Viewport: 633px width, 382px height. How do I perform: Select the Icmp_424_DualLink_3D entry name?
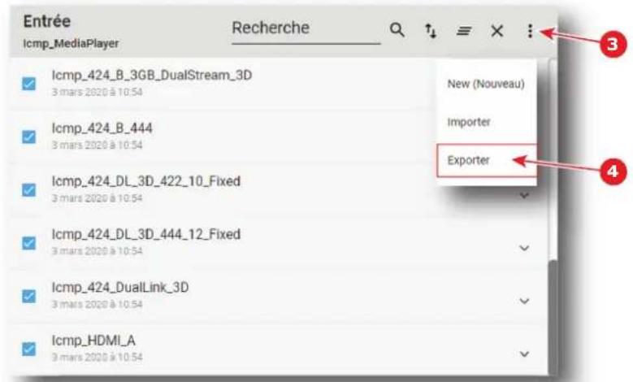120,288
